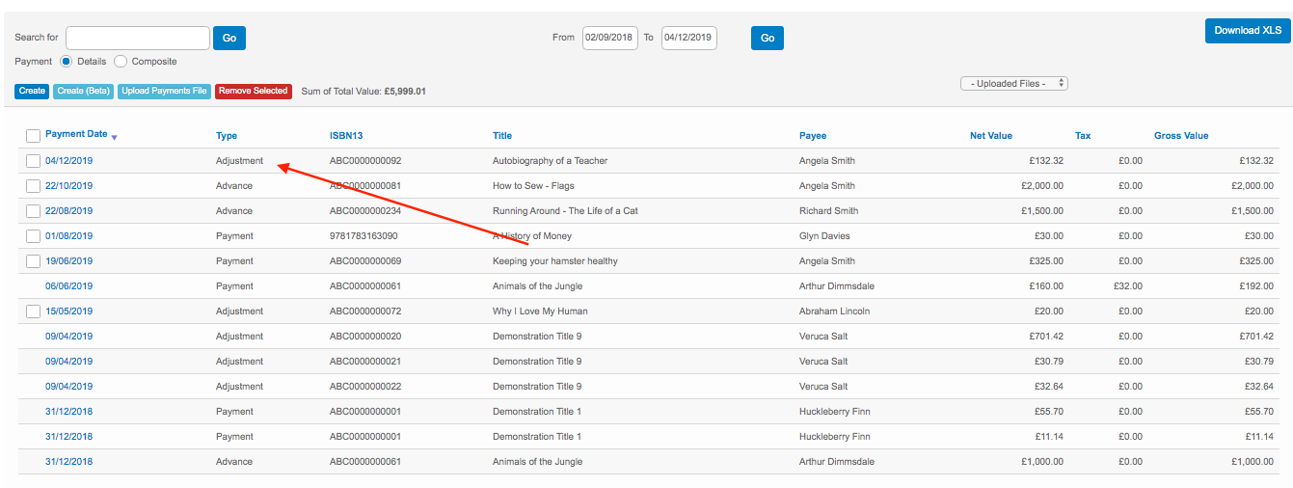
Task: Tick the select-all checkbox in the table header
Action: [x=33, y=136]
